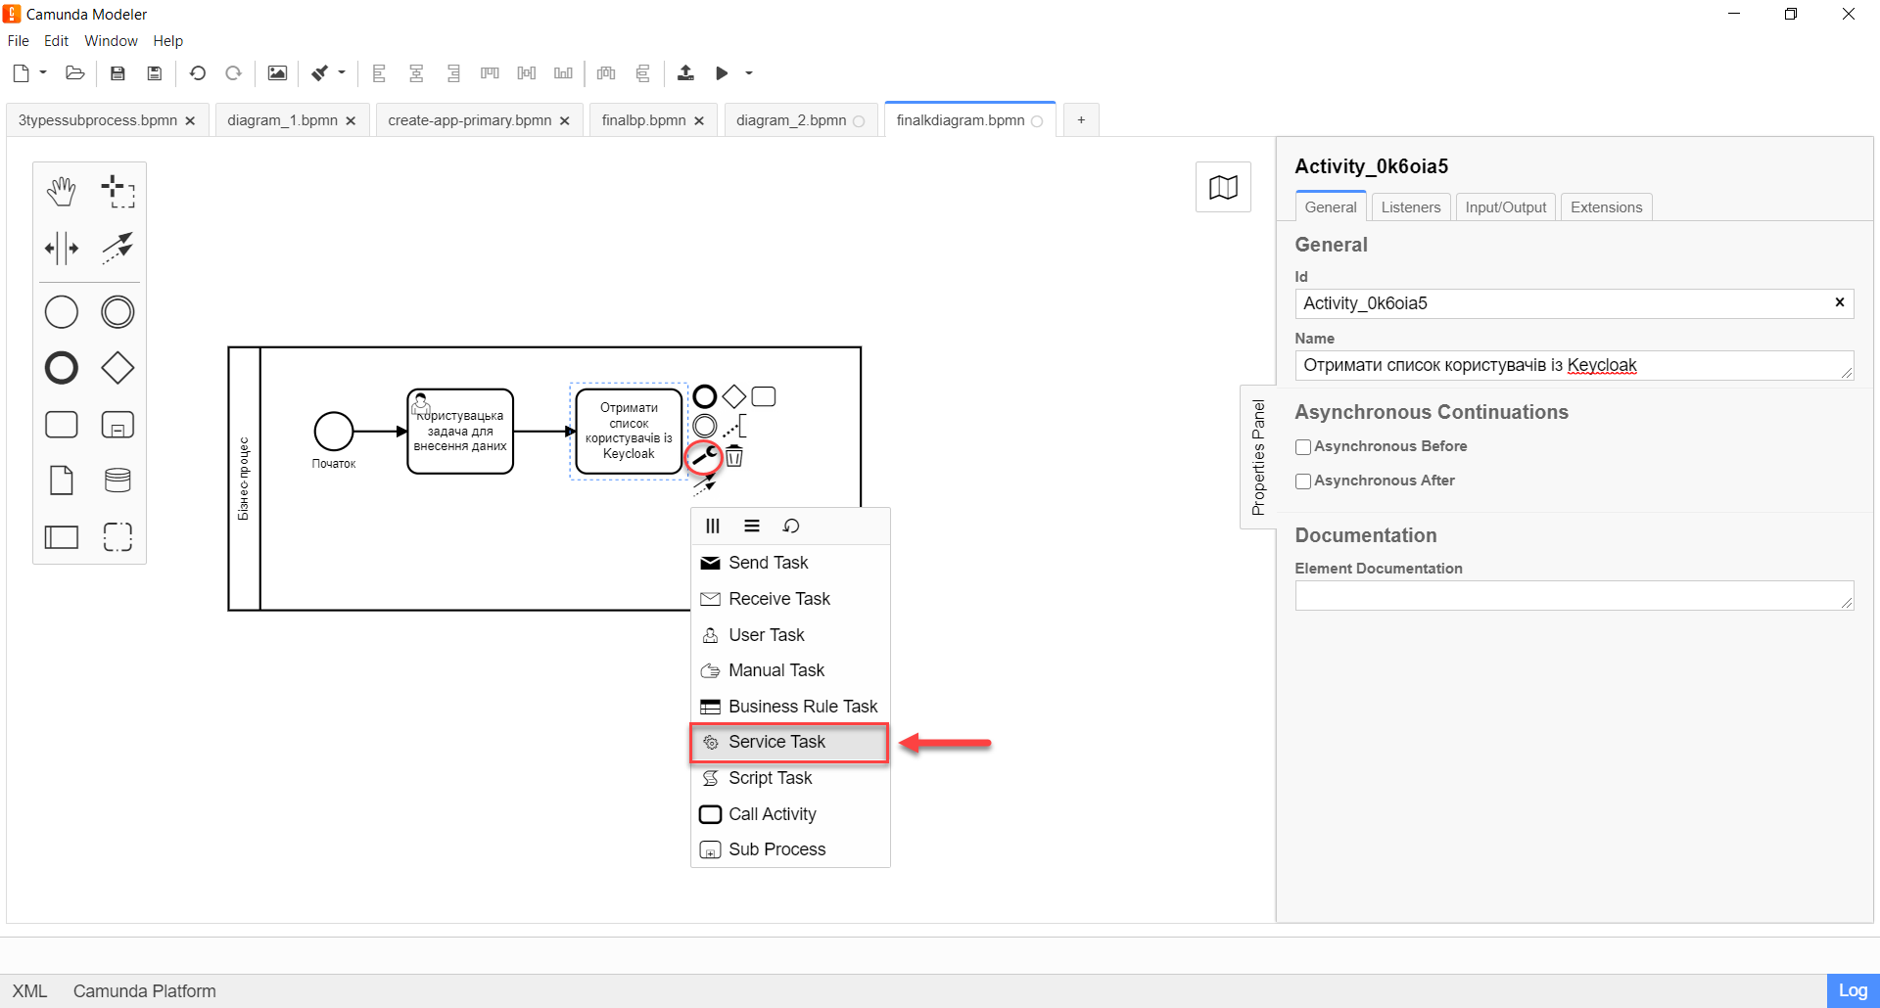Image resolution: width=1880 pixels, height=1008 pixels.
Task: Add text annotation from context pad
Action: tap(735, 426)
